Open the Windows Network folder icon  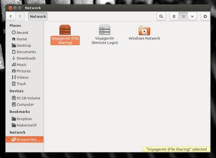point(144,30)
